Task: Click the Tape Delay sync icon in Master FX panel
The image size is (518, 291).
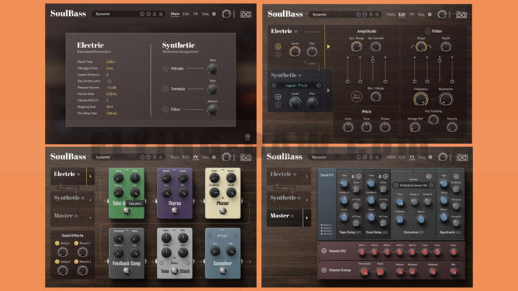Action: pos(353,177)
